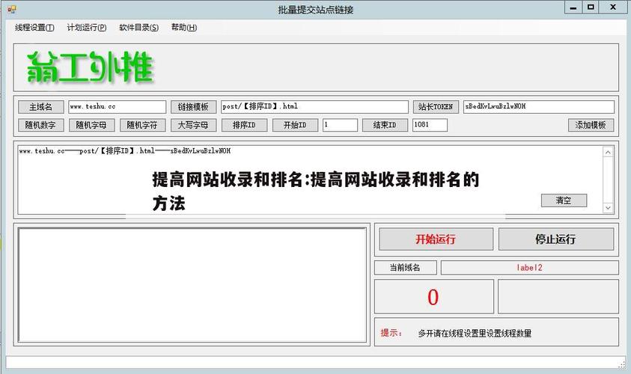Viewport: 631px width, 374px height.
Task: Click the 排序ID button
Action: tap(244, 125)
